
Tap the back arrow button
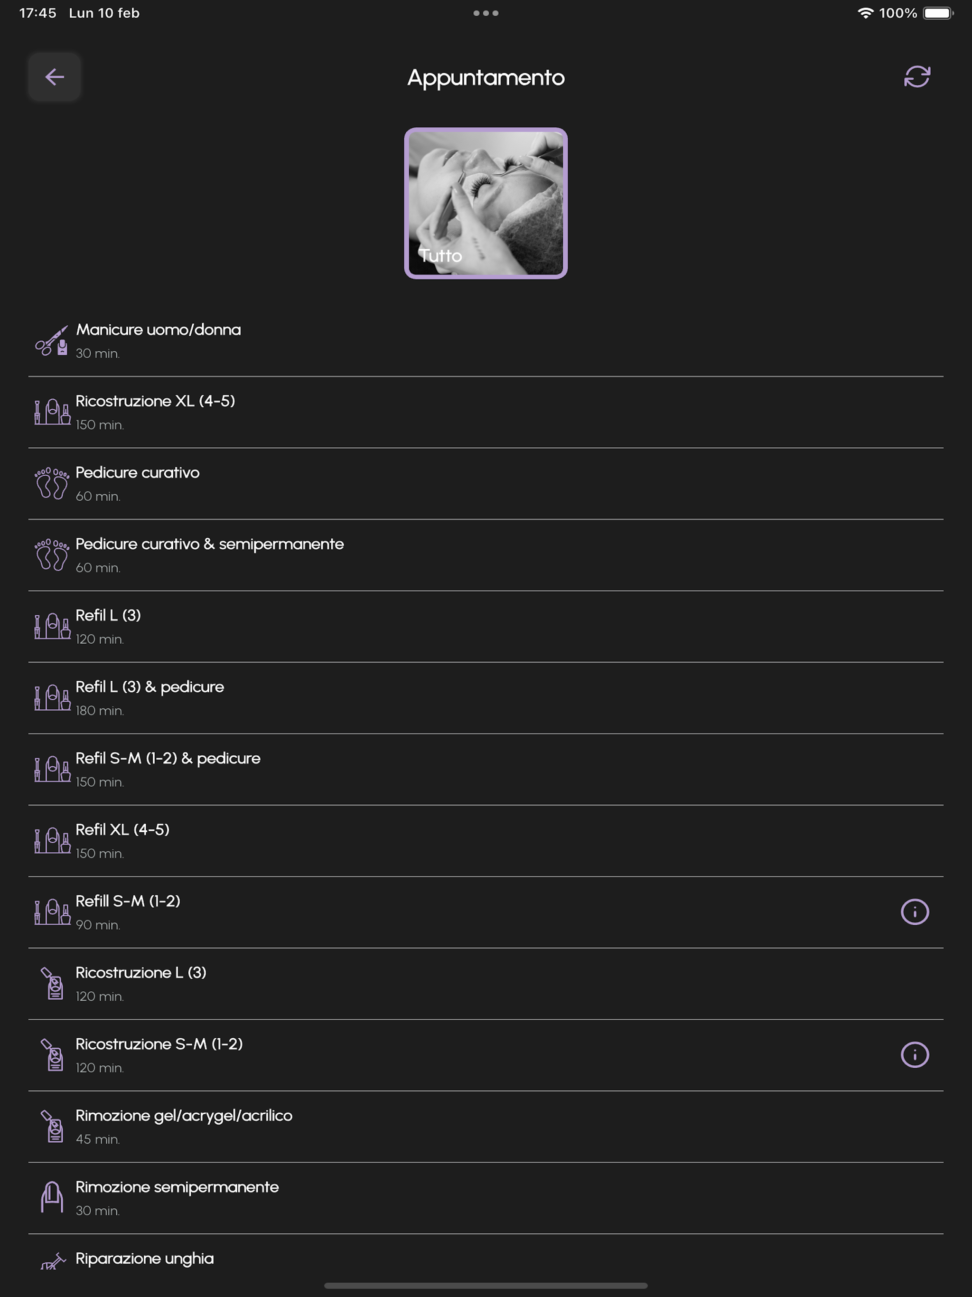[x=54, y=77]
